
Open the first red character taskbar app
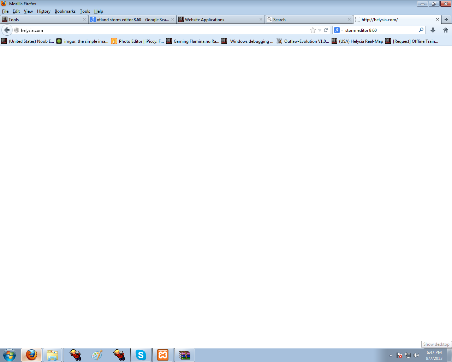click(75, 355)
